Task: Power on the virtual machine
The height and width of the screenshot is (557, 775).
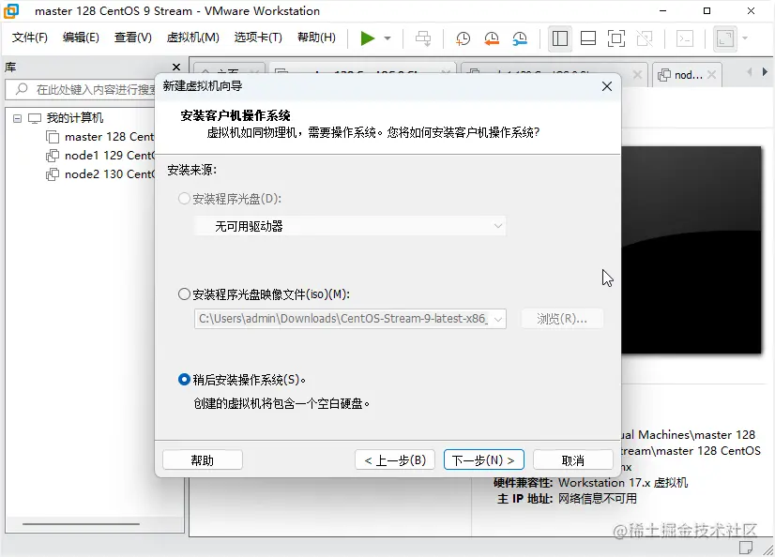Action: click(x=369, y=38)
